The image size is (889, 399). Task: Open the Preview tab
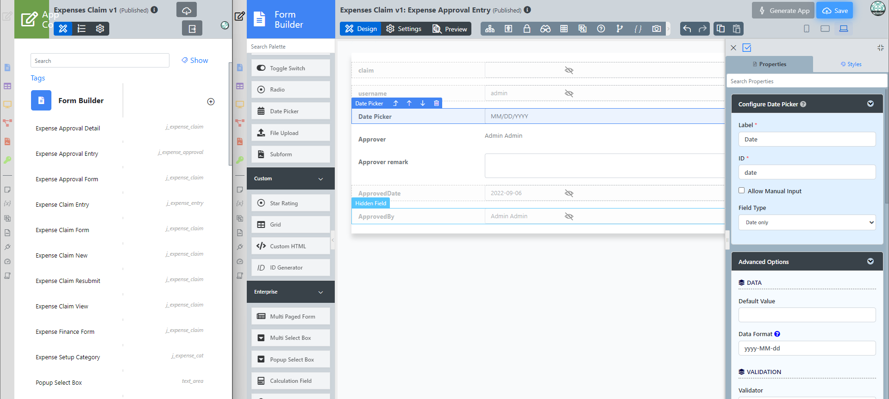(450, 29)
